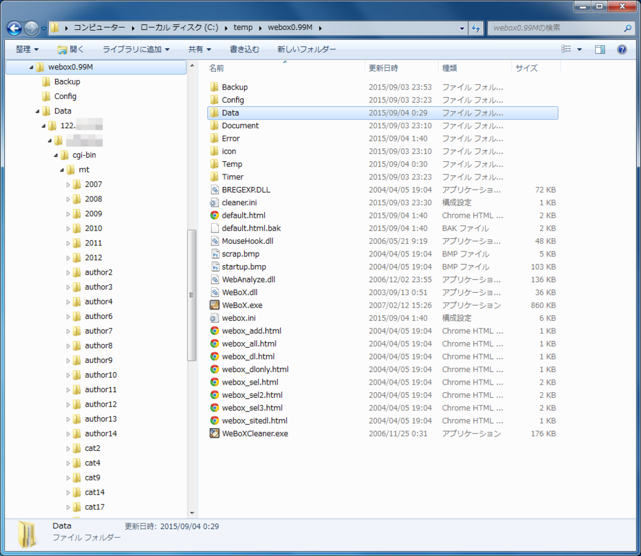641x556 pixels.
Task: Open the ライブラリに追加 menu
Action: pyautogui.click(x=136, y=49)
